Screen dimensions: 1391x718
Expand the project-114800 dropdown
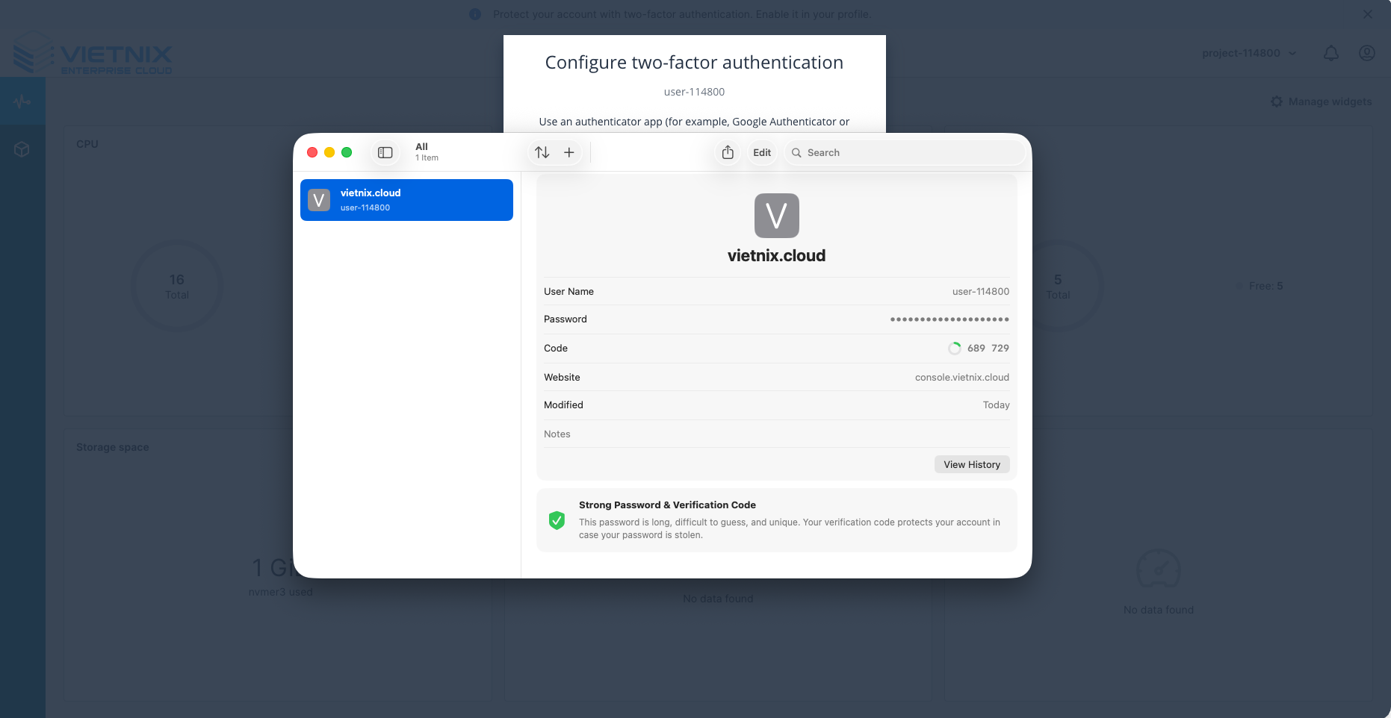tap(1249, 53)
